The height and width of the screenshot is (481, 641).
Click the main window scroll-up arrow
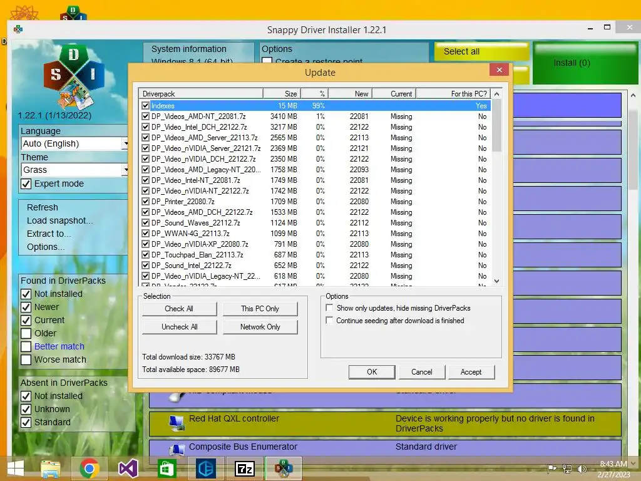(x=633, y=95)
